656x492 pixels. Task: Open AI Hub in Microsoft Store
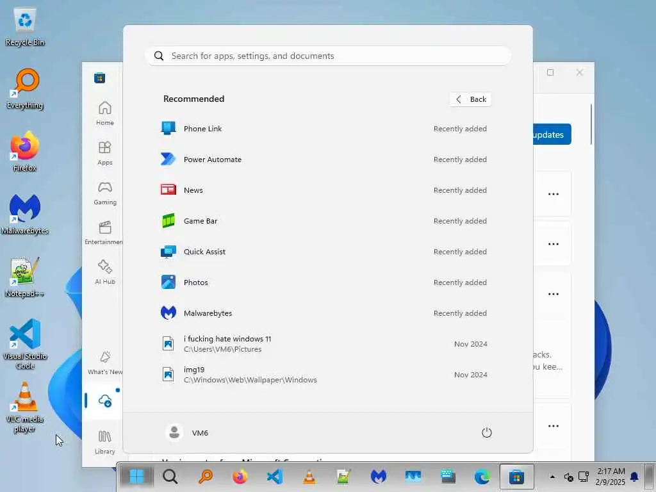pyautogui.click(x=104, y=272)
